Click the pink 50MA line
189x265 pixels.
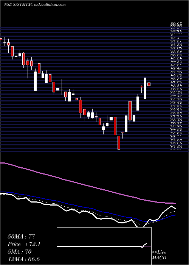[x=88, y=185]
